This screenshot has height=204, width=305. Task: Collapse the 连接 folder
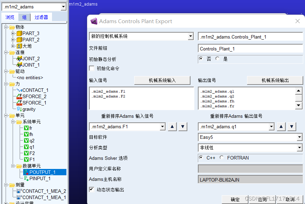click(6, 53)
